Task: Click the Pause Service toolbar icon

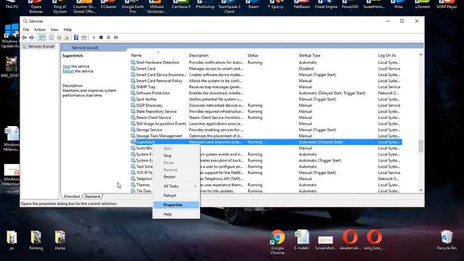Action: pyautogui.click(x=109, y=38)
